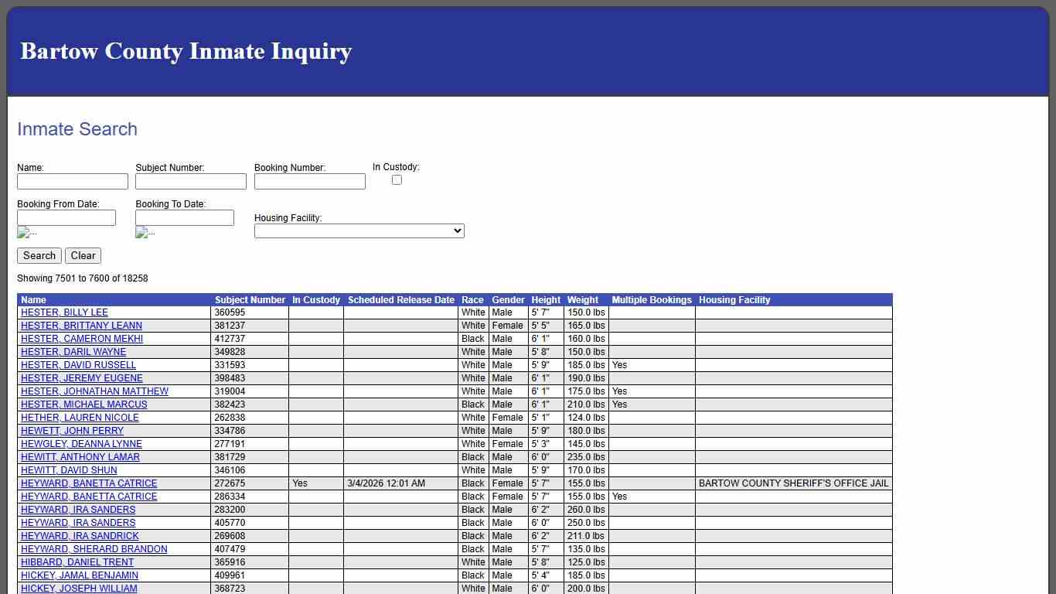This screenshot has height=594, width=1056.
Task: Click the Name search input field
Action: (72, 181)
